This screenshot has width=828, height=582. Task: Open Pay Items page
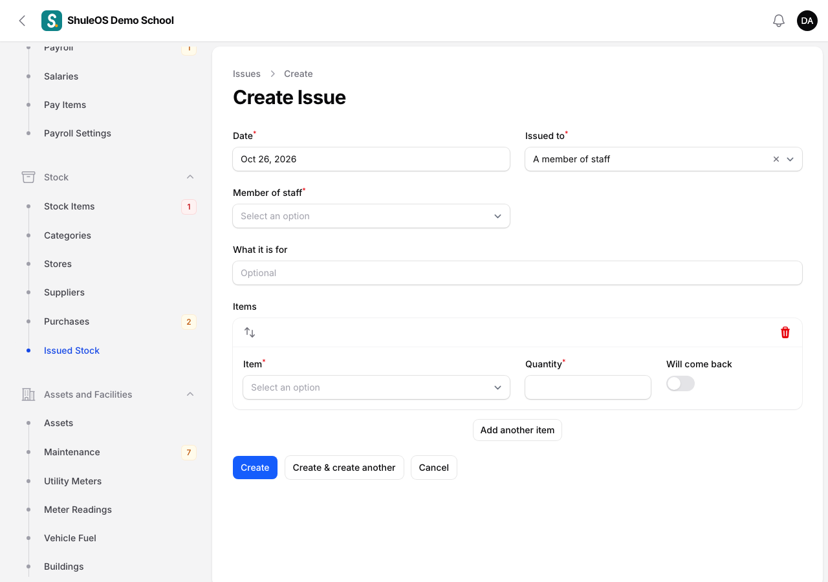pyautogui.click(x=65, y=105)
